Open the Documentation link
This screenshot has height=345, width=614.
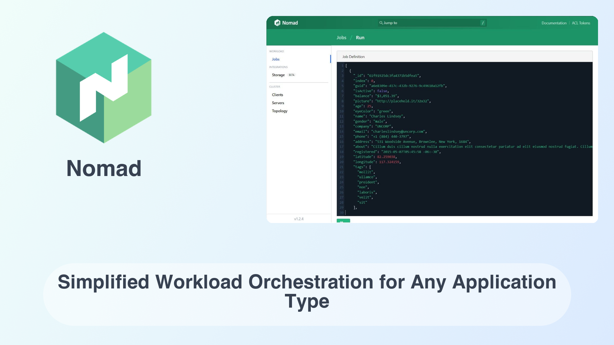click(x=554, y=23)
